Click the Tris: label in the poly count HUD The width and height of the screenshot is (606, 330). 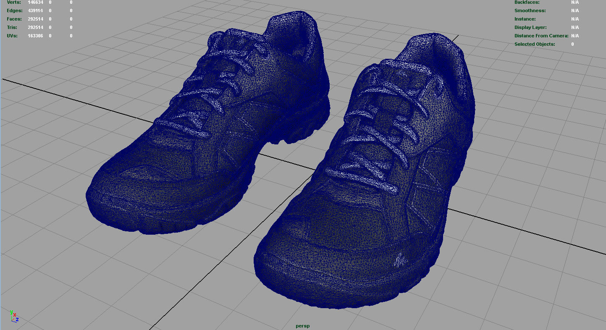point(12,27)
